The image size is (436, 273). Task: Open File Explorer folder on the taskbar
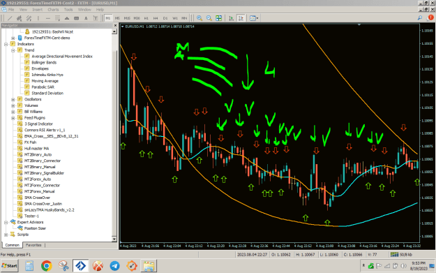tap(149, 266)
